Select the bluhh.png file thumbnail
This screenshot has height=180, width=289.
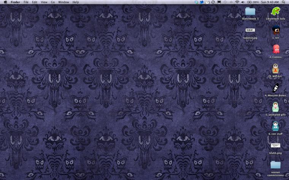[276, 146]
